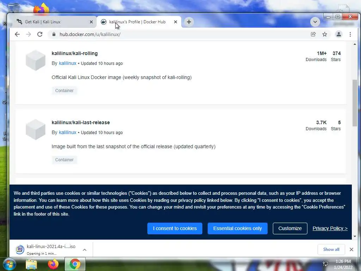Choose Essential cookies only

pyautogui.click(x=237, y=228)
